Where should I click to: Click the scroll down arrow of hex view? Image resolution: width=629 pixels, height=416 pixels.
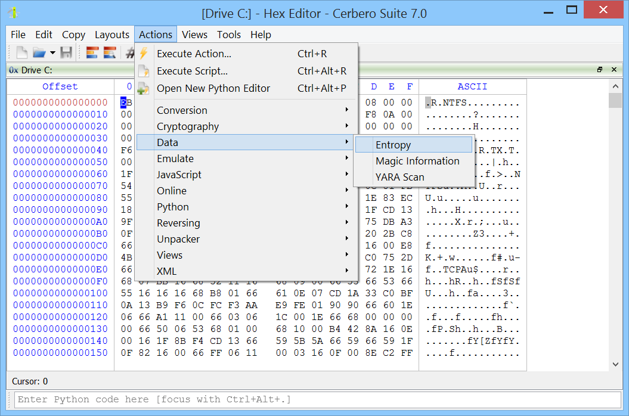[x=615, y=364]
